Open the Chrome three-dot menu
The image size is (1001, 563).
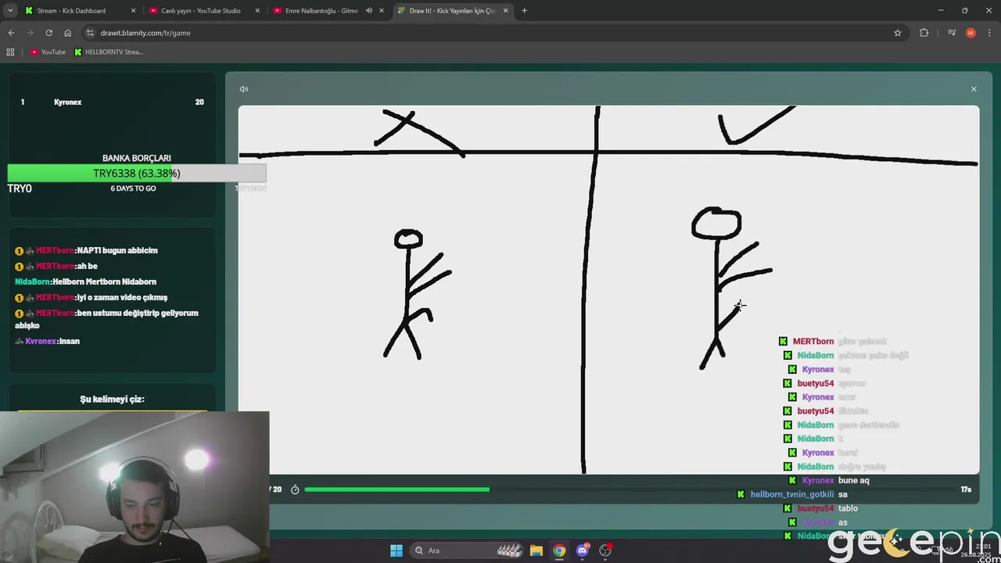(990, 33)
